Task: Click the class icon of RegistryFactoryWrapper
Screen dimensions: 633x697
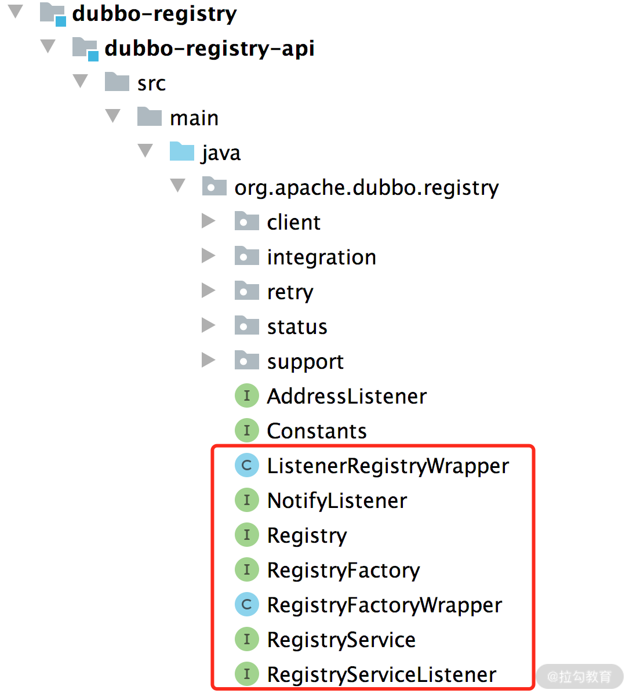Action: [x=246, y=605]
